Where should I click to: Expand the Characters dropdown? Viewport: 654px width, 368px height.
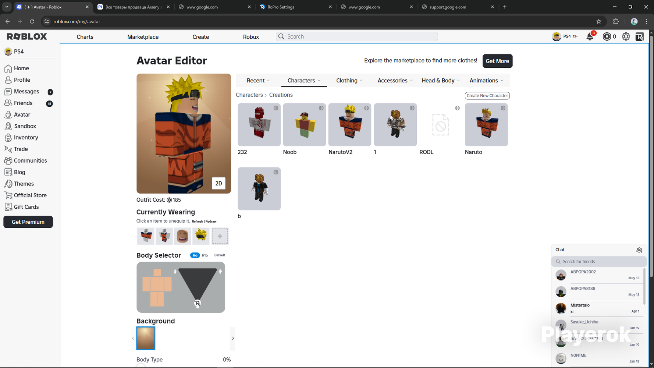304,81
